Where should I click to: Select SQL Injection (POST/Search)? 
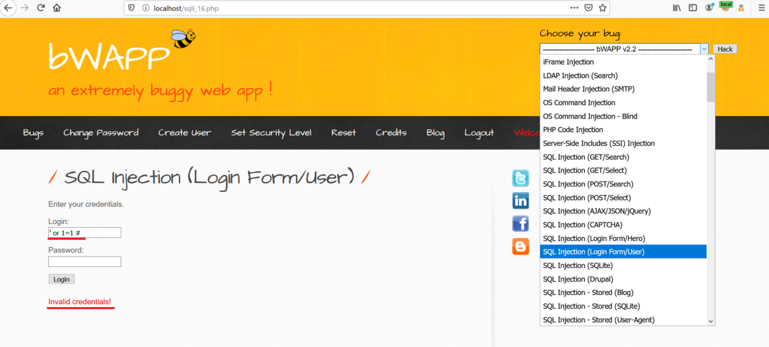coord(623,184)
